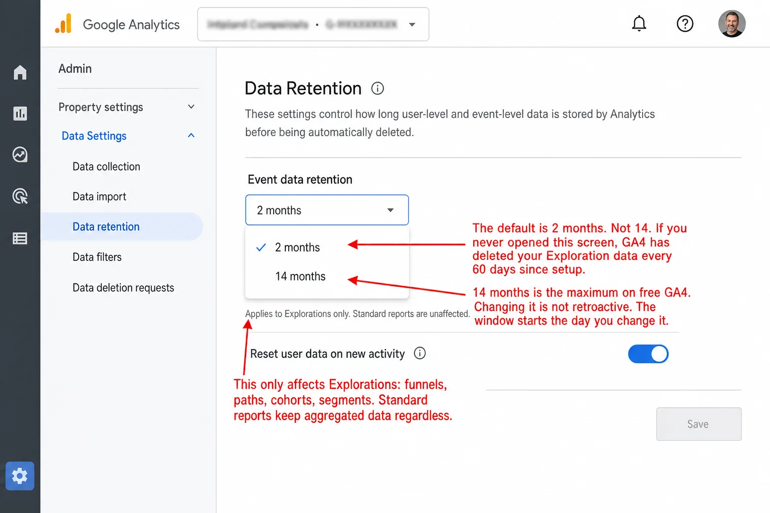
Task: Go to Data filters settings
Action: coord(97,257)
